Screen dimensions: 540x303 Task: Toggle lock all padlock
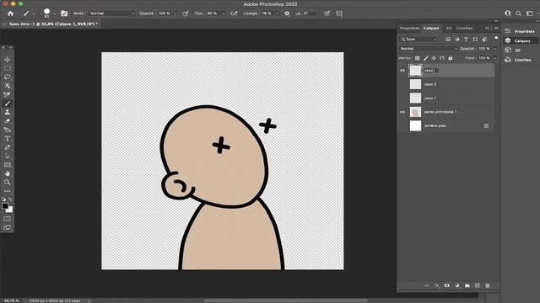tap(450, 58)
